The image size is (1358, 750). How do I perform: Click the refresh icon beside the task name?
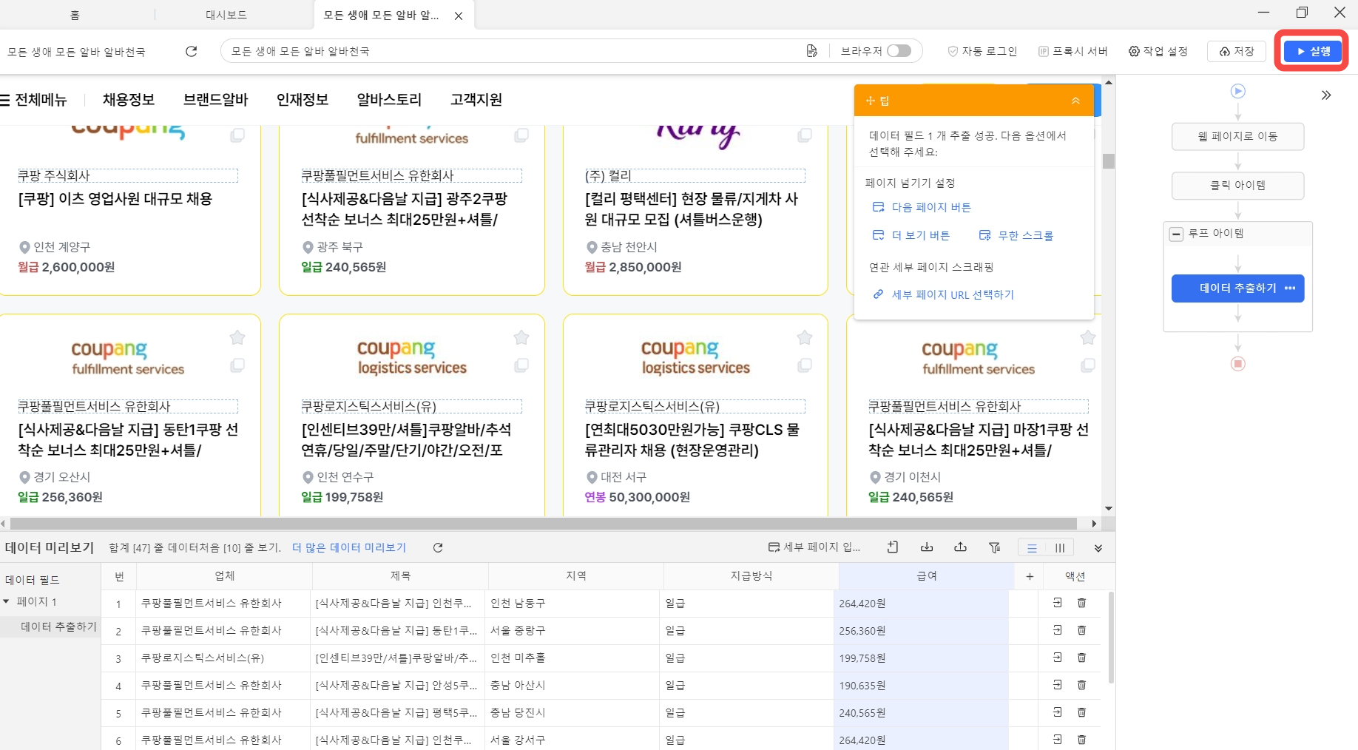click(191, 51)
